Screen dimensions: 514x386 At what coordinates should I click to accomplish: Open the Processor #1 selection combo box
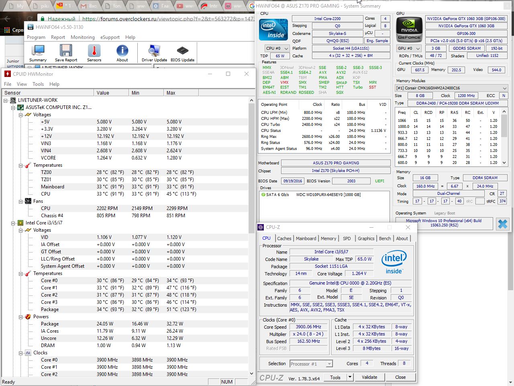coord(311,364)
